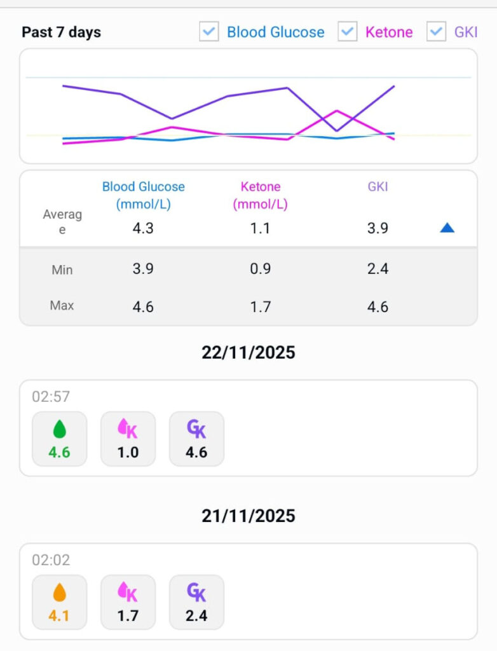Click the 21/11/2025 date heading
Screen dimensions: 497x651
click(x=248, y=516)
